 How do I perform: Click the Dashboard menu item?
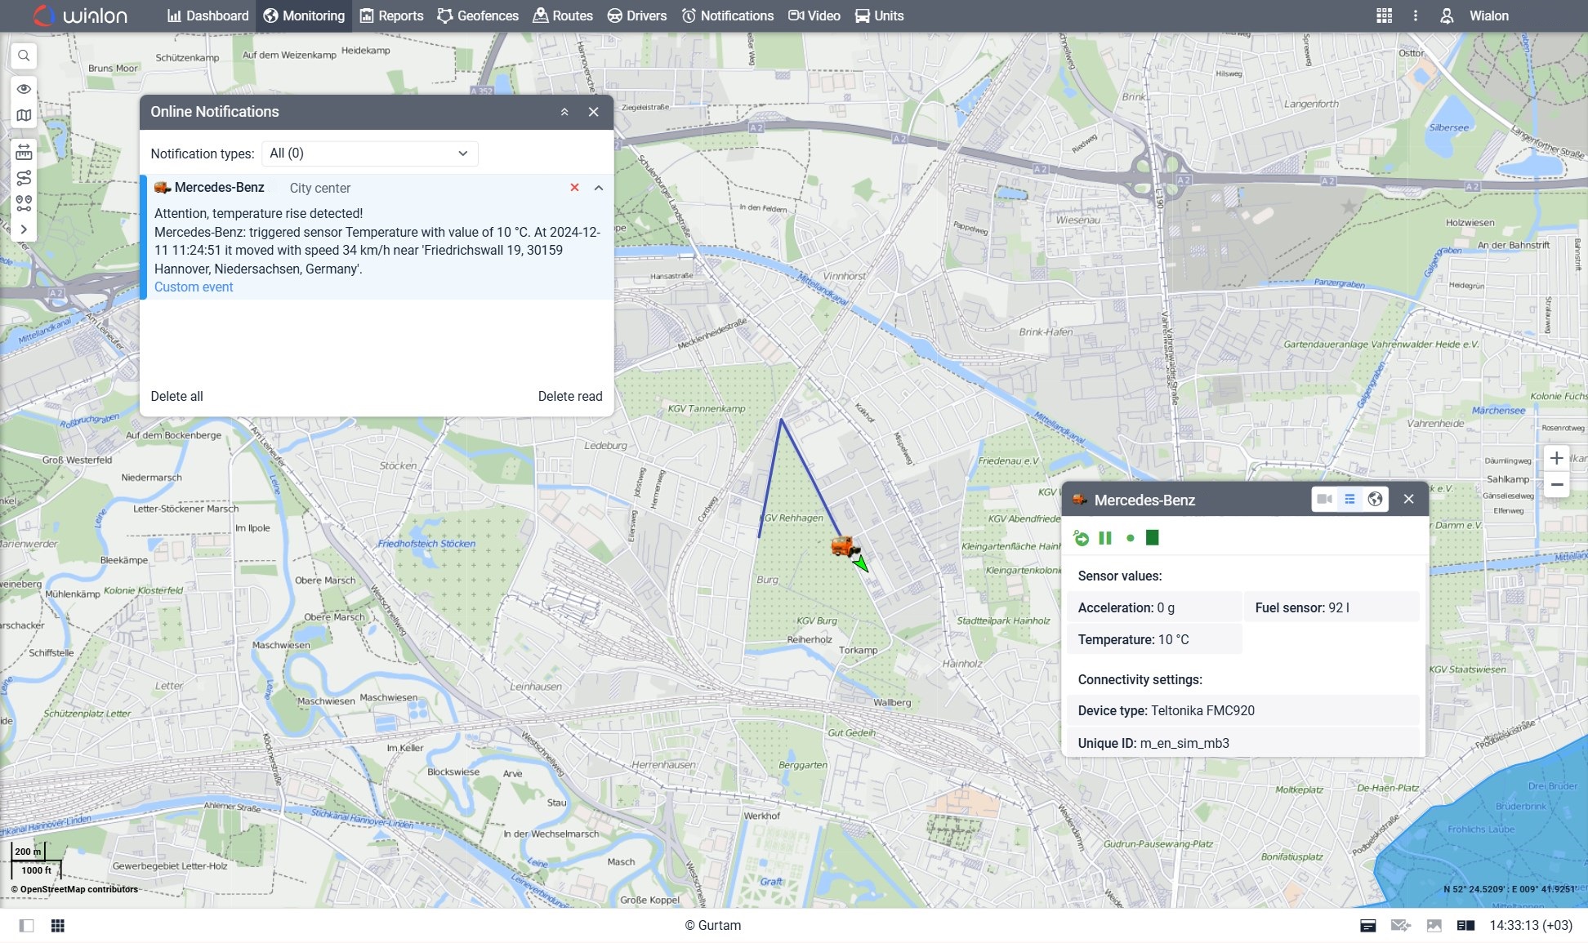[207, 16]
